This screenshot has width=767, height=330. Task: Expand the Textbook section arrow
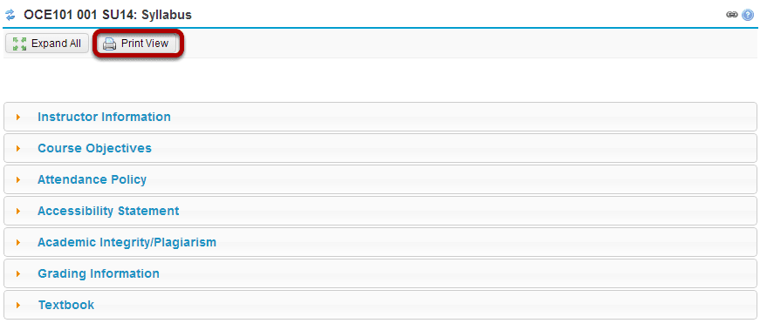pyautogui.click(x=18, y=305)
